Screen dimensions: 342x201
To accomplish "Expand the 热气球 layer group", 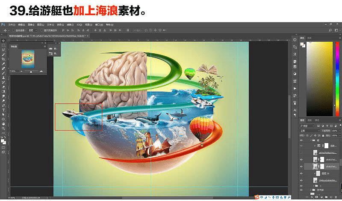I will [x=311, y=190].
